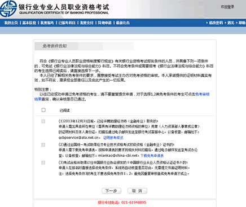
Task: Open the 帮助 link
Action: pos(242,23)
